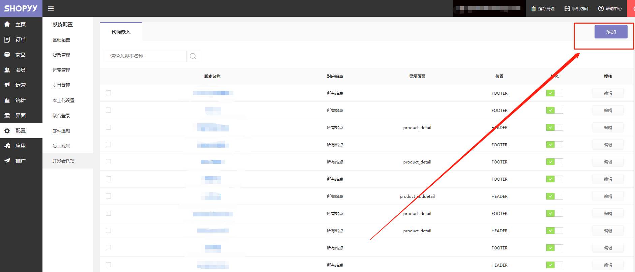
Task: Click 编辑 in the first row
Action: [608, 93]
